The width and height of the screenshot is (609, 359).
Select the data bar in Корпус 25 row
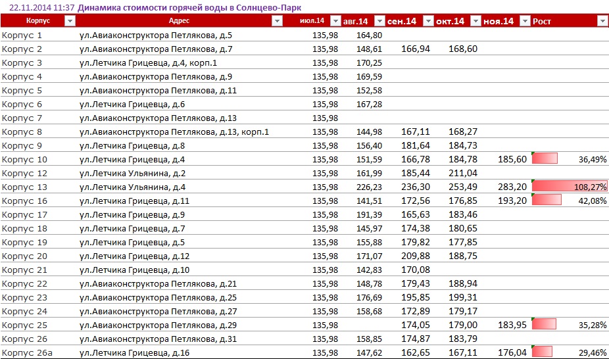(544, 324)
